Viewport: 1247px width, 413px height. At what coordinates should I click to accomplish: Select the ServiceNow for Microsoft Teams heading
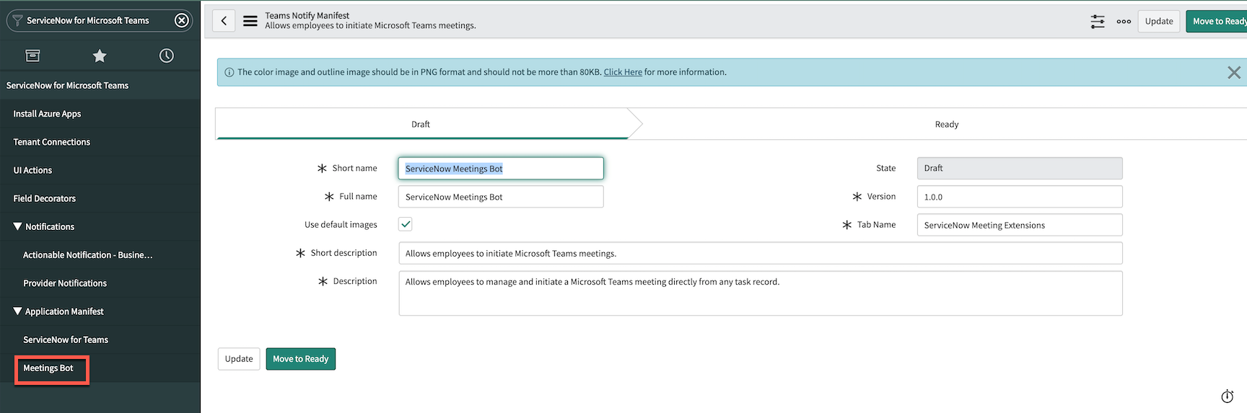point(67,85)
